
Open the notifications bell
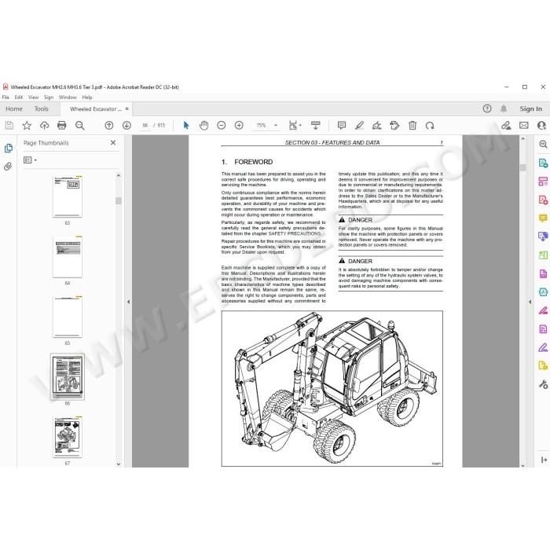[504, 108]
